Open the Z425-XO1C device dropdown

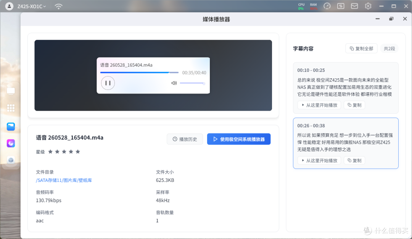point(32,6)
